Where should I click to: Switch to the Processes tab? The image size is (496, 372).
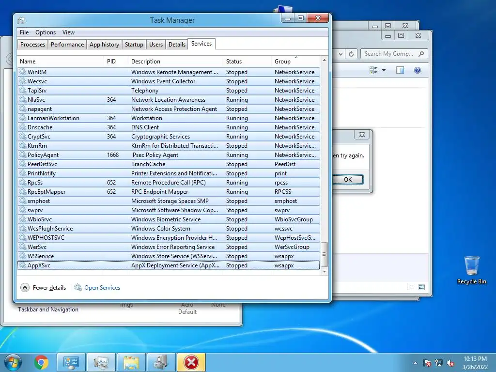tap(32, 45)
